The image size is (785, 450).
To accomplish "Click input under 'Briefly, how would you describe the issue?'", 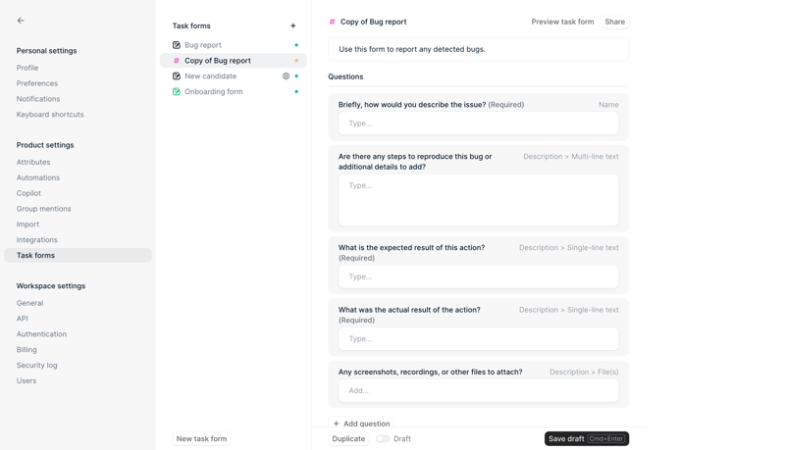I will click(x=479, y=123).
